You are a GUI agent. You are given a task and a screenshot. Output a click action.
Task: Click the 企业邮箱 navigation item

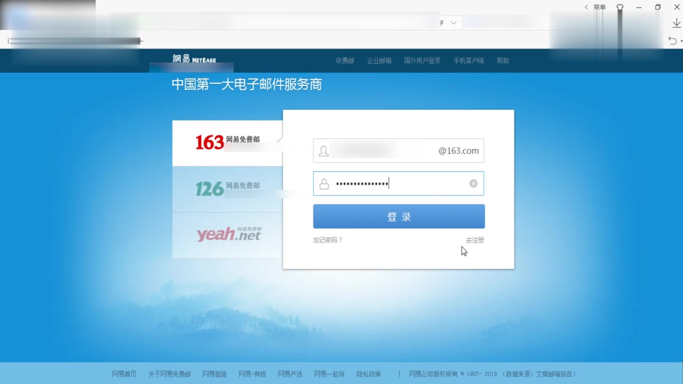pyautogui.click(x=379, y=60)
